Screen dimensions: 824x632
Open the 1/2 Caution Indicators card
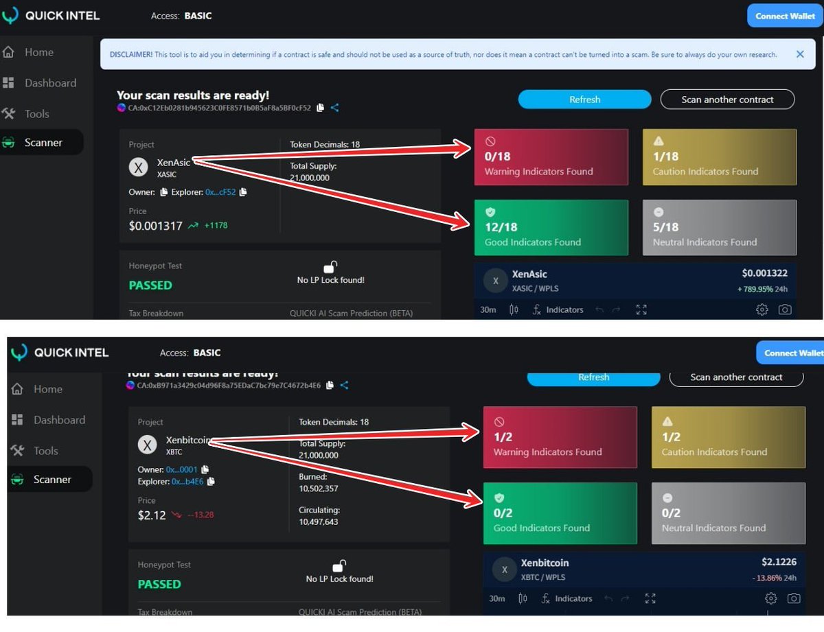(x=729, y=437)
